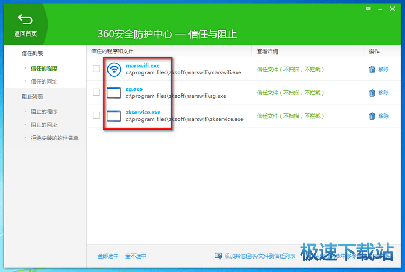Click the trust details text for sg.exe
Screen dimensions: 405x272
coord(291,93)
